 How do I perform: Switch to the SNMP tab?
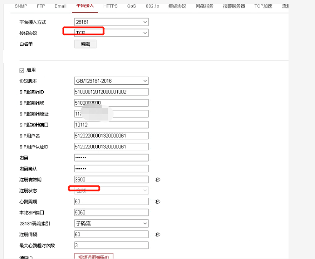tap(21, 6)
